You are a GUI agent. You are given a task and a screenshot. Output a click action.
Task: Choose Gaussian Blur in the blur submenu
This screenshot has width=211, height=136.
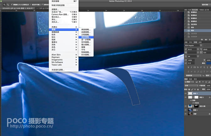point(86,37)
